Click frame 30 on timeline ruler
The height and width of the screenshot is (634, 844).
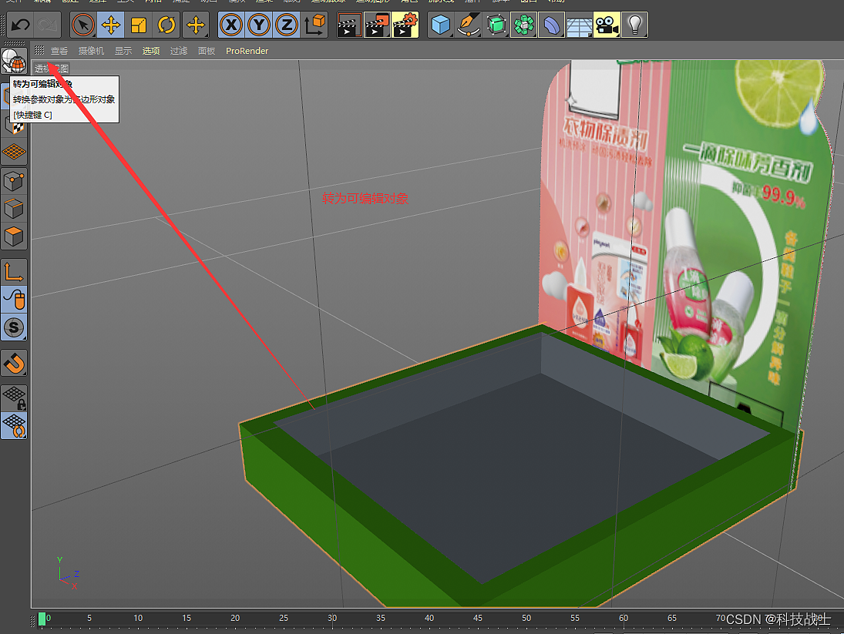pyautogui.click(x=332, y=619)
